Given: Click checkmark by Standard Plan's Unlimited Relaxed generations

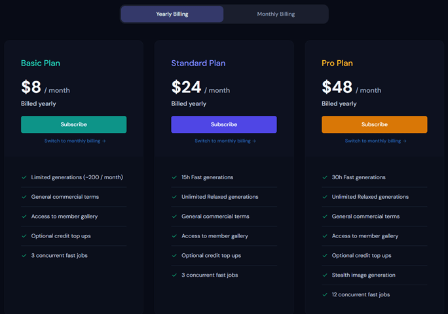Looking at the screenshot, I should (x=174, y=197).
